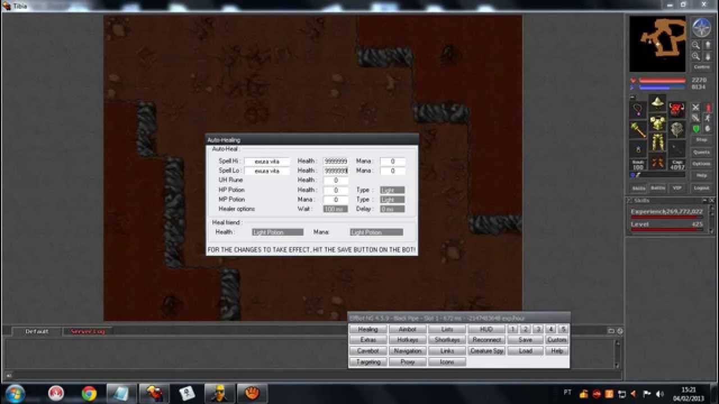
Task: Open Heal friend Mana potion dropdown
Action: click(x=376, y=232)
